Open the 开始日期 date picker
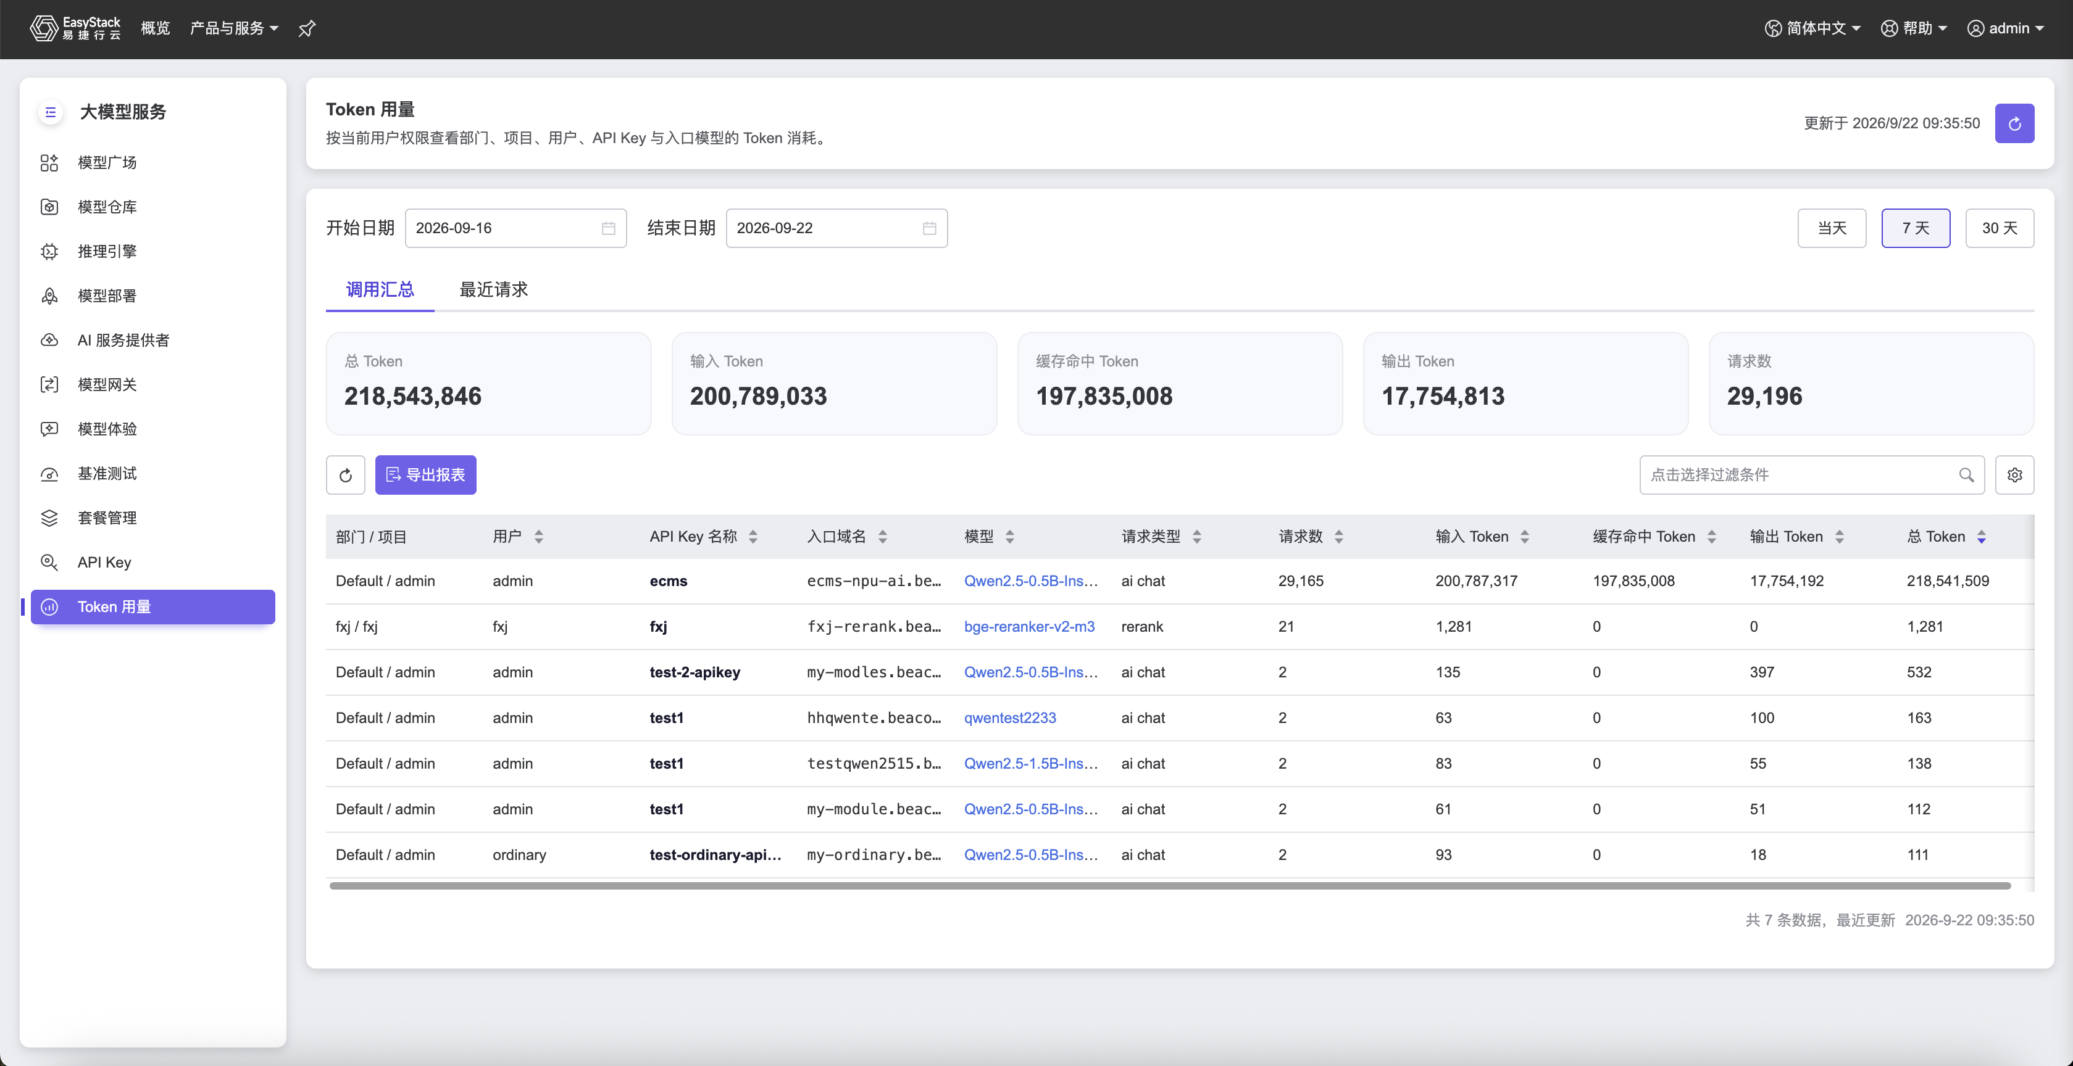Viewport: 2073px width, 1066px height. click(x=515, y=228)
